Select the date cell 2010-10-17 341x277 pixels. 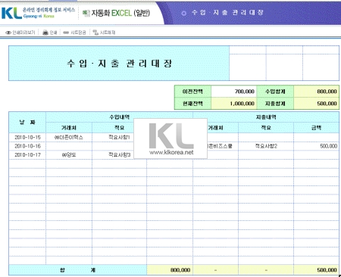(x=27, y=155)
